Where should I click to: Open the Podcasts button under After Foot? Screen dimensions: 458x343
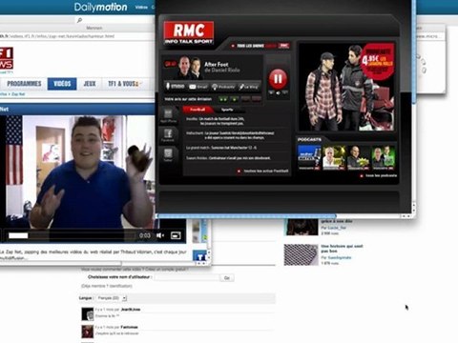(223, 87)
